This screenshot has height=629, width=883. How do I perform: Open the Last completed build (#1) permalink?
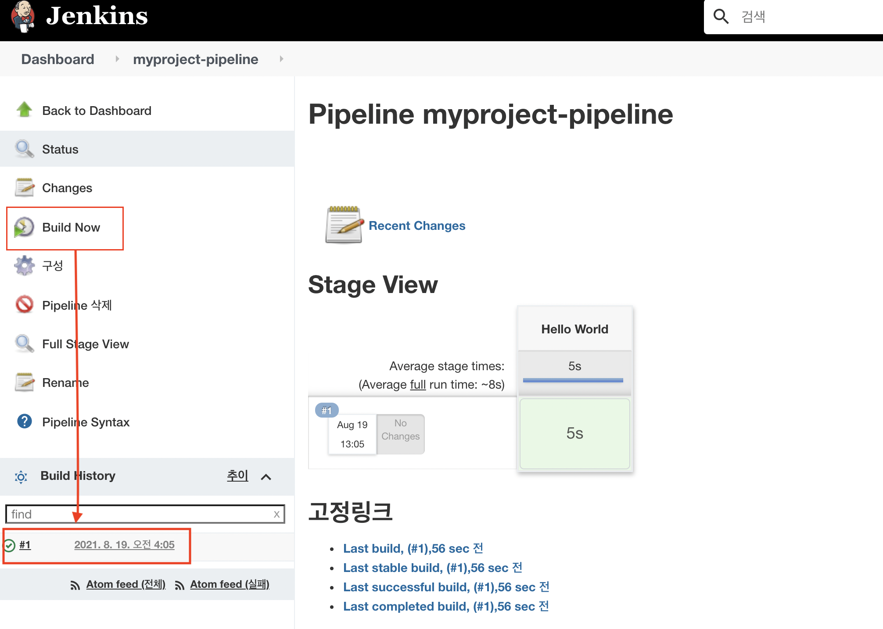point(446,606)
